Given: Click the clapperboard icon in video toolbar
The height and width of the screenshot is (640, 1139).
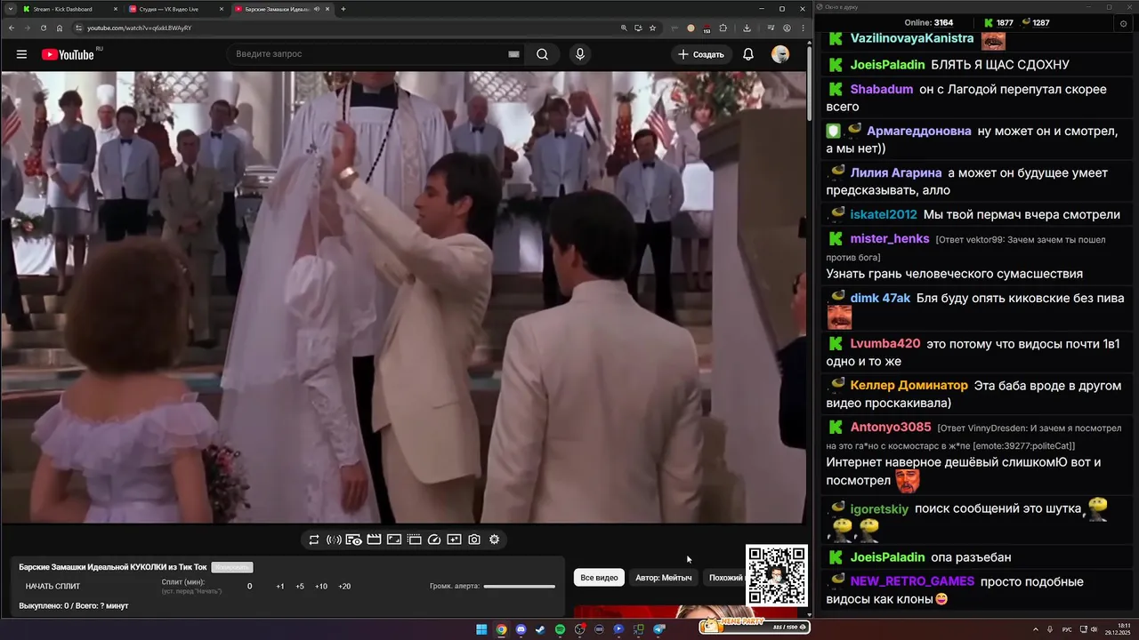Looking at the screenshot, I should 374,540.
